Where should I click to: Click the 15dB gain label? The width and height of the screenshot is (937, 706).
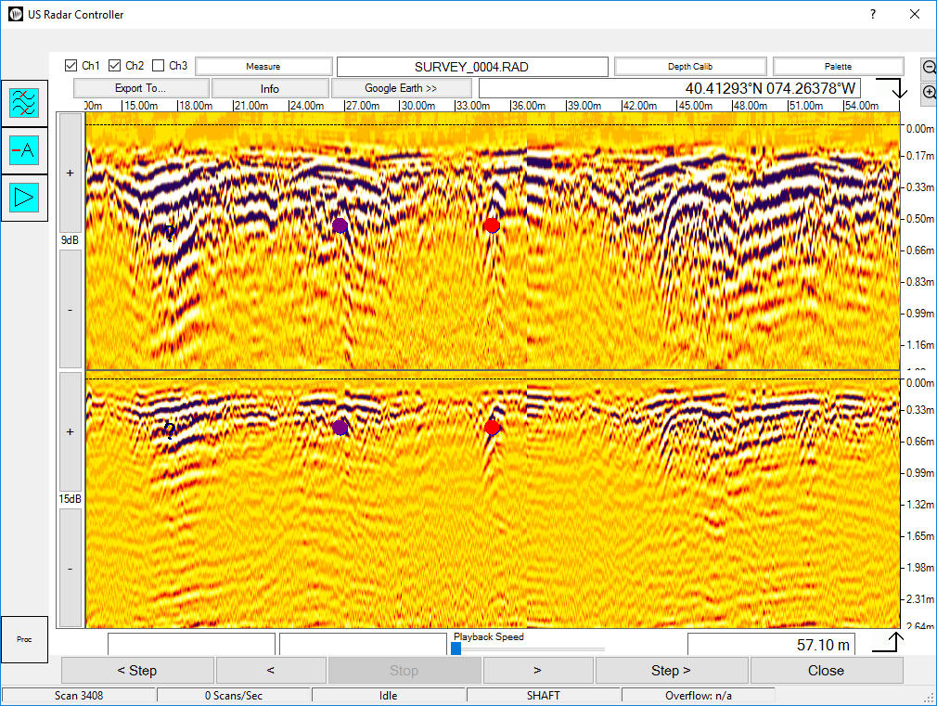[x=70, y=499]
